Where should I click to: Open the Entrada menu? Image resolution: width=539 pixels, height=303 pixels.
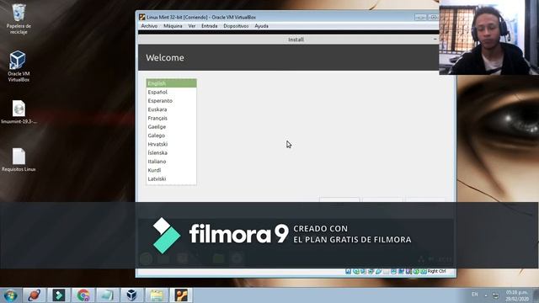[210, 26]
